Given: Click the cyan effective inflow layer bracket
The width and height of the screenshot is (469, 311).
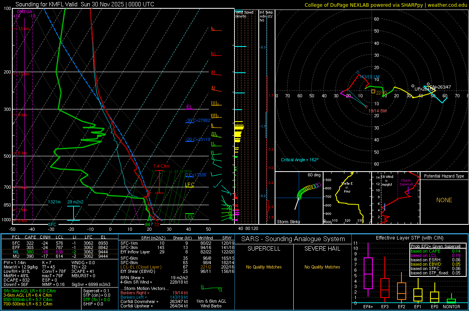Looking at the screenshot, I should 73,213.
